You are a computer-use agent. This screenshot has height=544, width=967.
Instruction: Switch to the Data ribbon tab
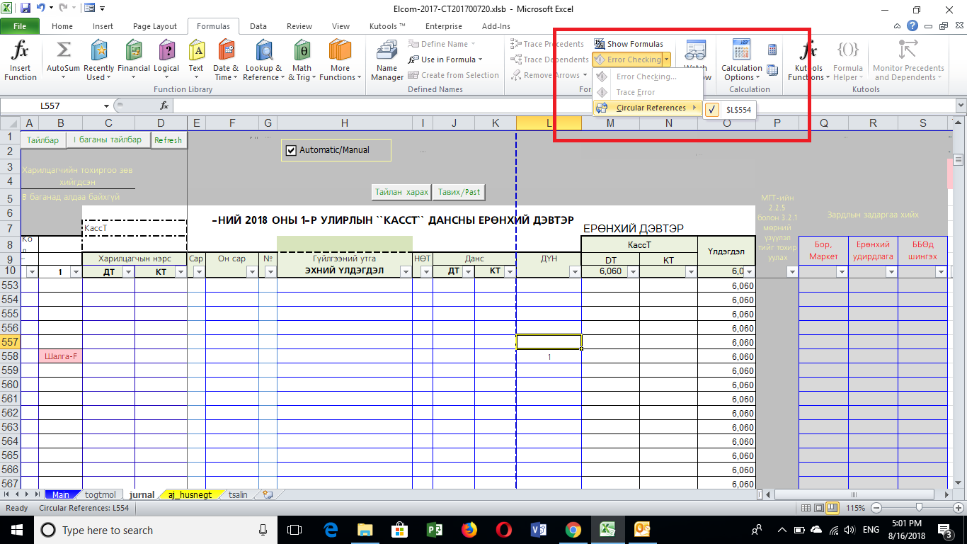[258, 26]
